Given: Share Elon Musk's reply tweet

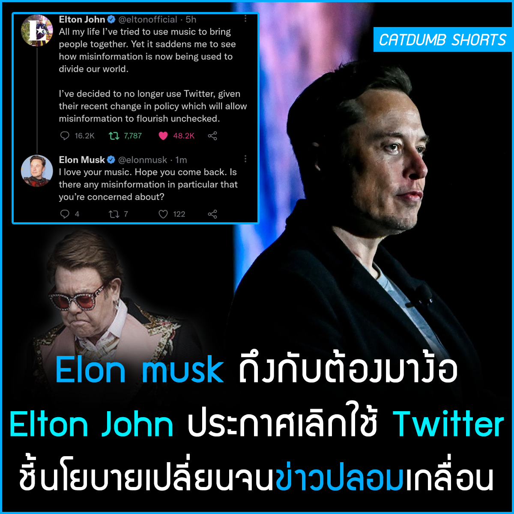Looking at the screenshot, I should (212, 214).
